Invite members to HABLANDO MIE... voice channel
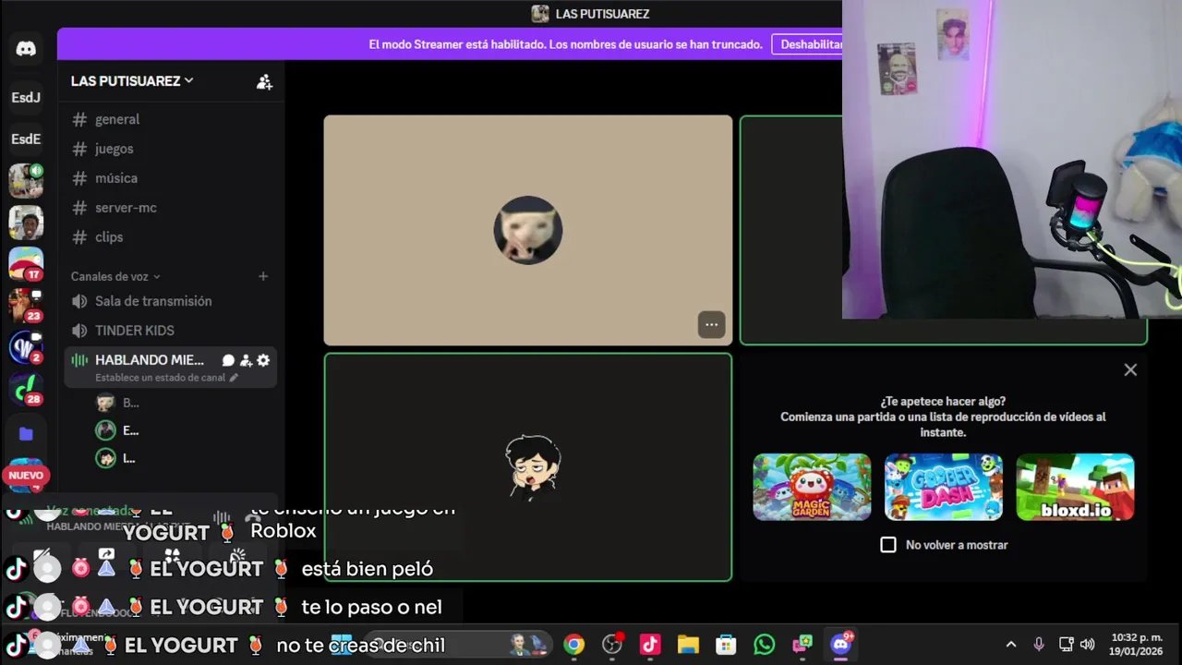Viewport: 1182px width, 665px height. coord(246,360)
